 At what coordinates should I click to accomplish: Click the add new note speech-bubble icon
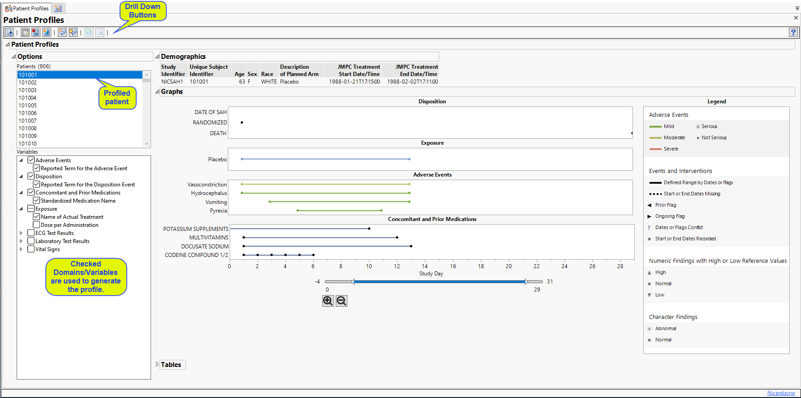pos(62,32)
